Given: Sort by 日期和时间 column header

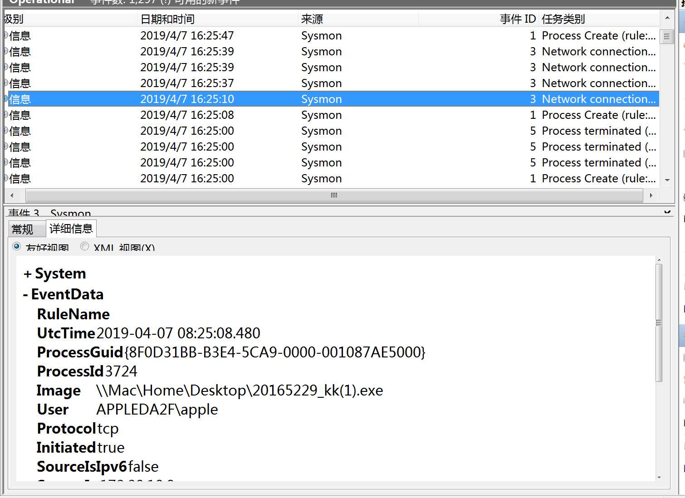Looking at the screenshot, I should pos(217,19).
